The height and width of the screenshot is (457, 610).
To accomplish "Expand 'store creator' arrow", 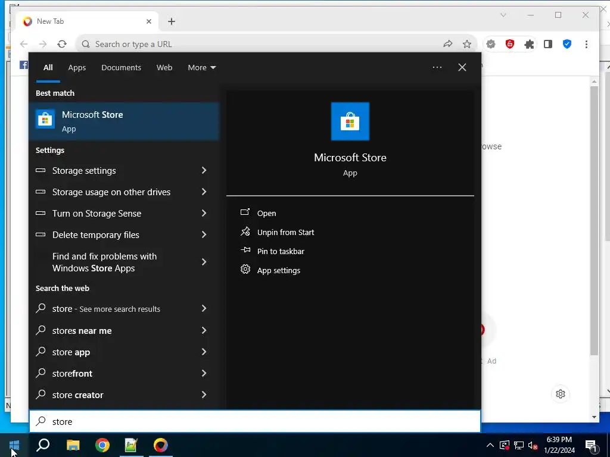I will click(x=204, y=395).
